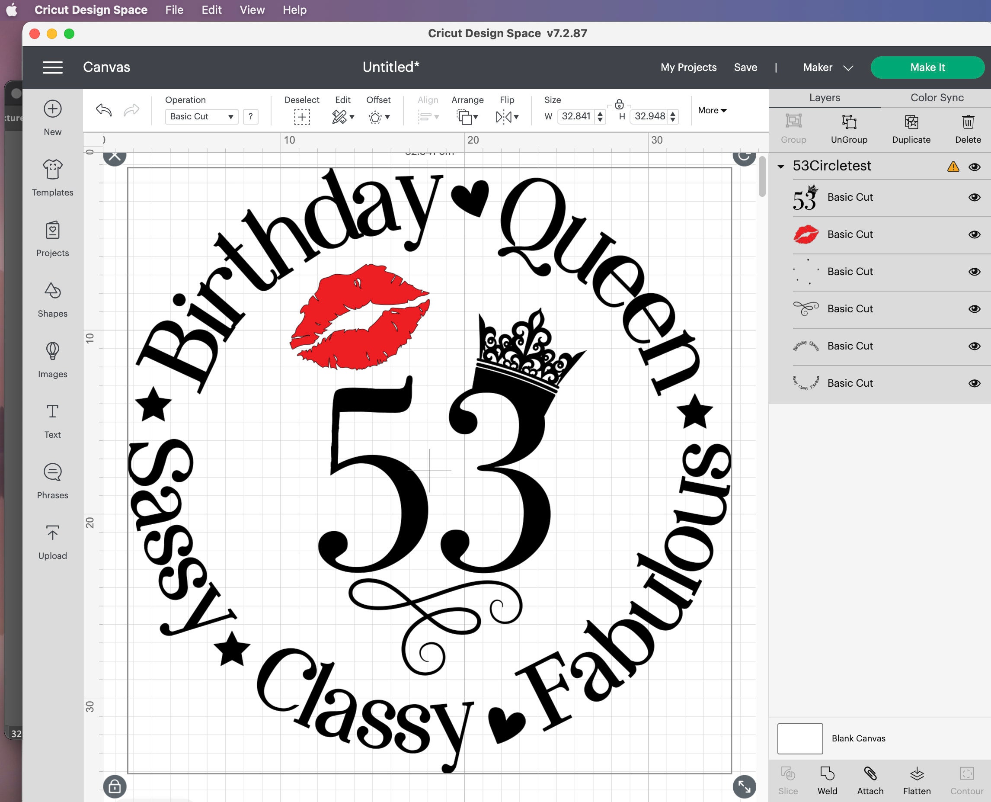Click the Blank Canvas color swatch
This screenshot has width=991, height=802.
800,738
